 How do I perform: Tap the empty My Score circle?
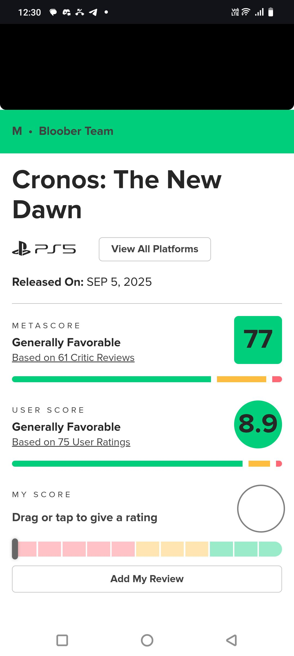(261, 508)
